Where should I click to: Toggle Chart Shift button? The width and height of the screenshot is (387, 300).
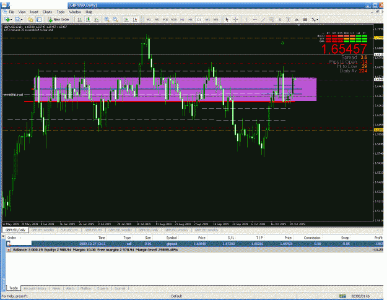point(135,19)
